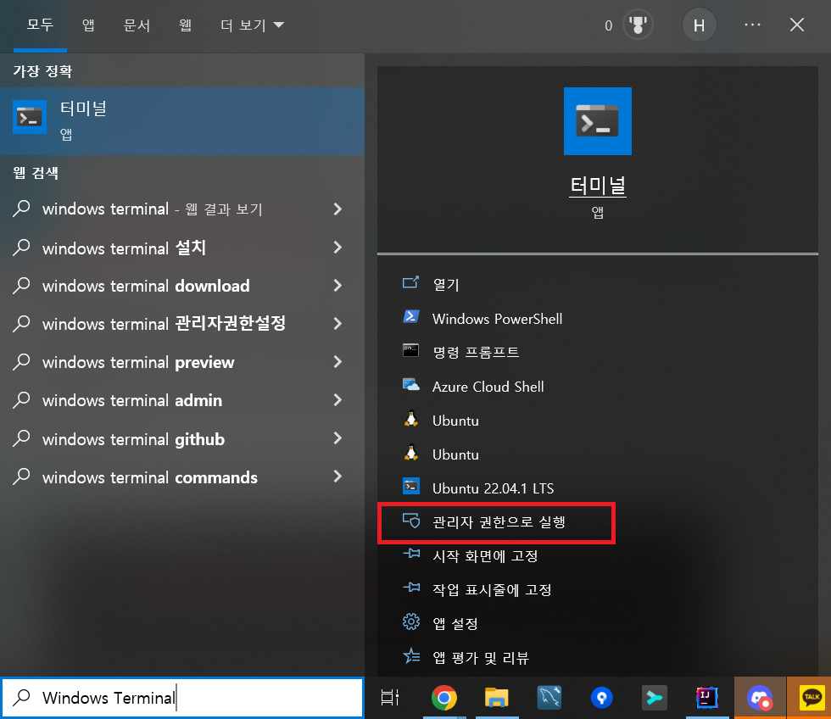
Task: Choose 열기 to open the terminal
Action: tap(446, 285)
